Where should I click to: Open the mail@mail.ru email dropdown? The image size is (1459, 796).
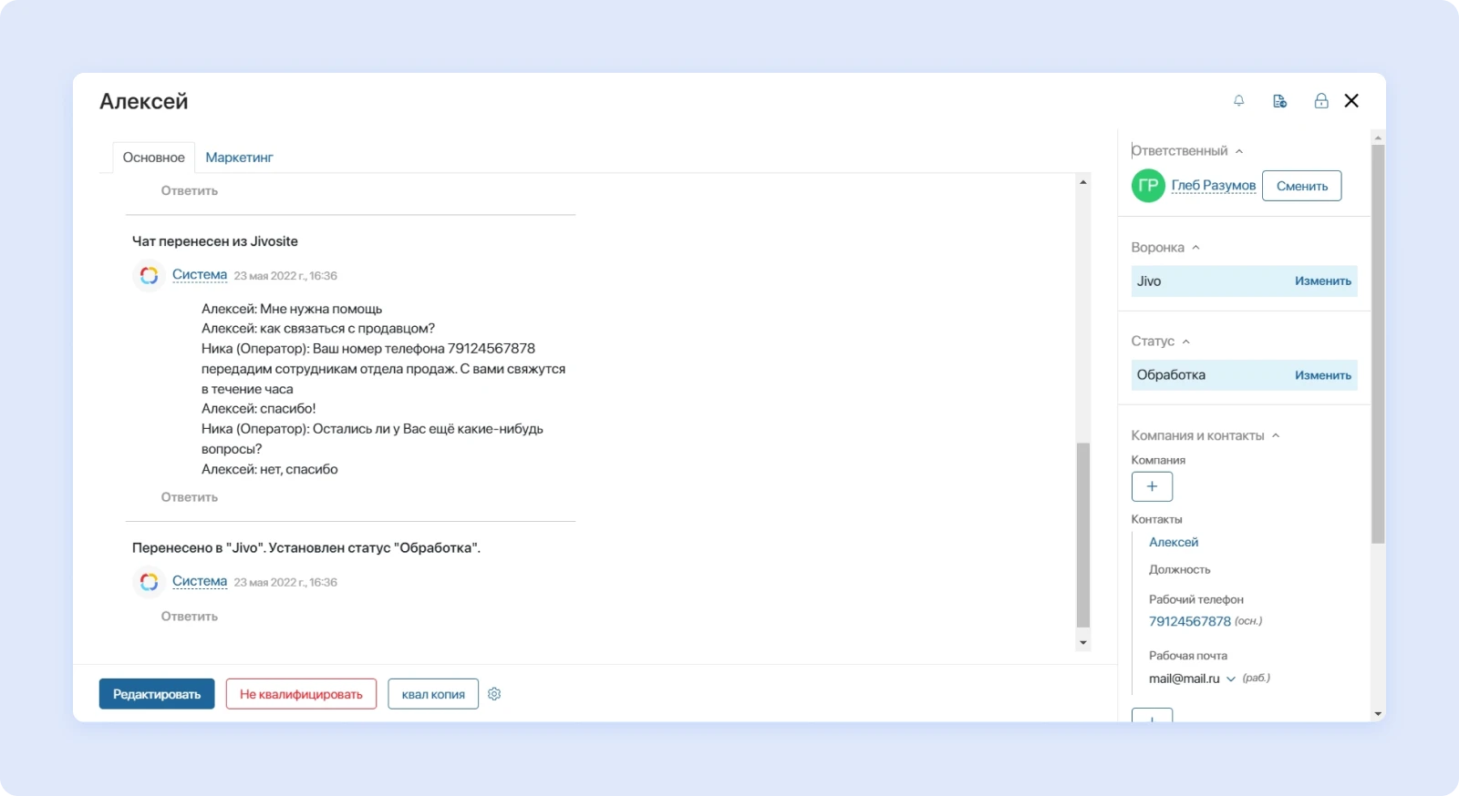point(1230,679)
